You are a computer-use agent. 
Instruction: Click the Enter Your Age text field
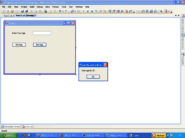click(x=42, y=33)
